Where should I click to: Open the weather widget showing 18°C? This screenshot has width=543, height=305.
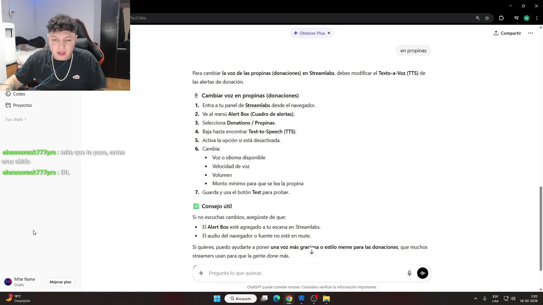click(x=18, y=298)
